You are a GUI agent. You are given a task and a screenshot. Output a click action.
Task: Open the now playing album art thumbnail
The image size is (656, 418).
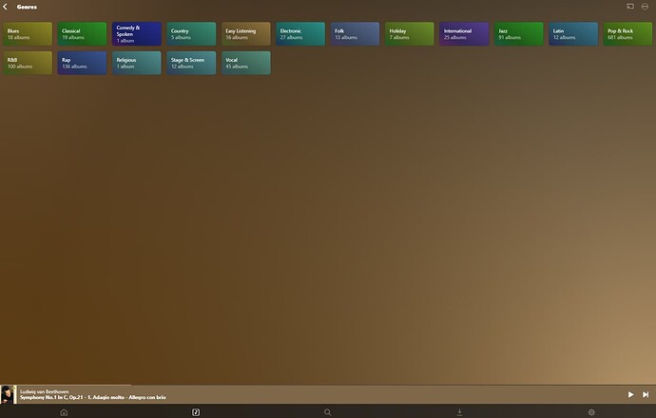9,394
